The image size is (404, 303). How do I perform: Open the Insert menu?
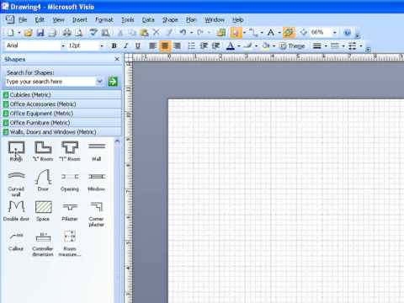tap(80, 19)
